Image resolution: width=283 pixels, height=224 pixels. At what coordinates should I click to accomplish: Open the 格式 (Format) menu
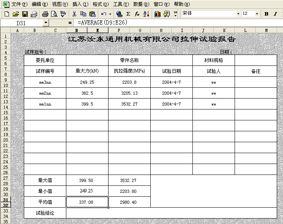pos(101,4)
